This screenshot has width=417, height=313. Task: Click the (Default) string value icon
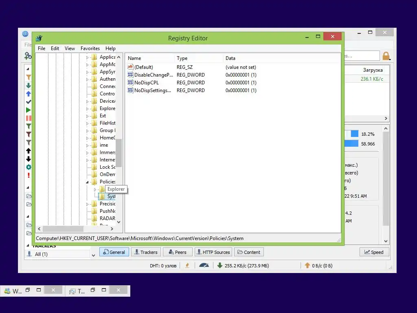(x=130, y=67)
